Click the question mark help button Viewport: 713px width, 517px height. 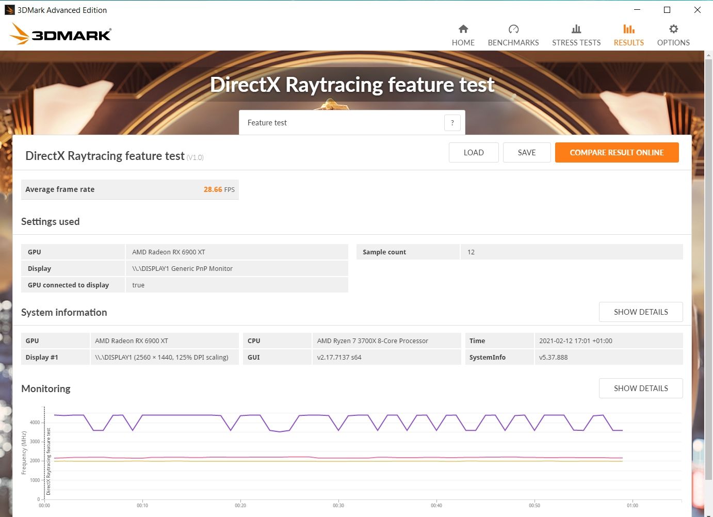pos(452,123)
